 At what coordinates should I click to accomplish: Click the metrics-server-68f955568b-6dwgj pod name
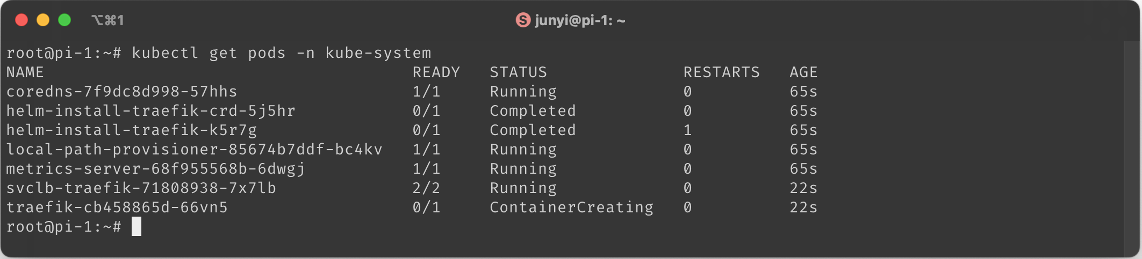click(x=155, y=168)
